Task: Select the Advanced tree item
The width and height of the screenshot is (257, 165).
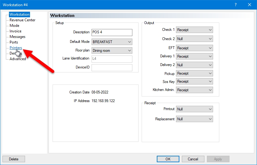Action: tap(18, 59)
